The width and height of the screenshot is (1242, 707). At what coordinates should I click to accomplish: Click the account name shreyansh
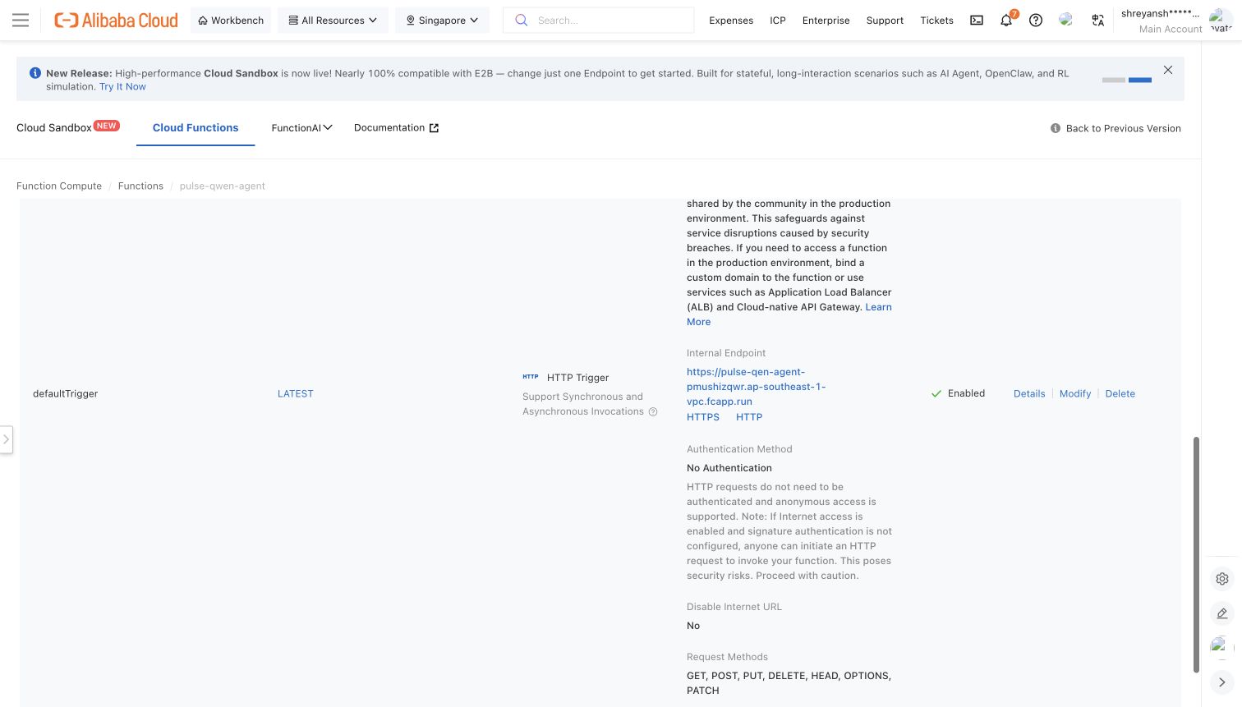tap(1161, 14)
